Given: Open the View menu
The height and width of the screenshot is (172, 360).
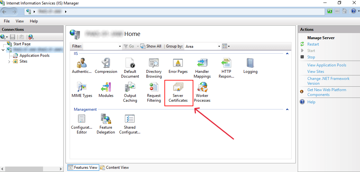Looking at the screenshot, I should (x=20, y=21).
